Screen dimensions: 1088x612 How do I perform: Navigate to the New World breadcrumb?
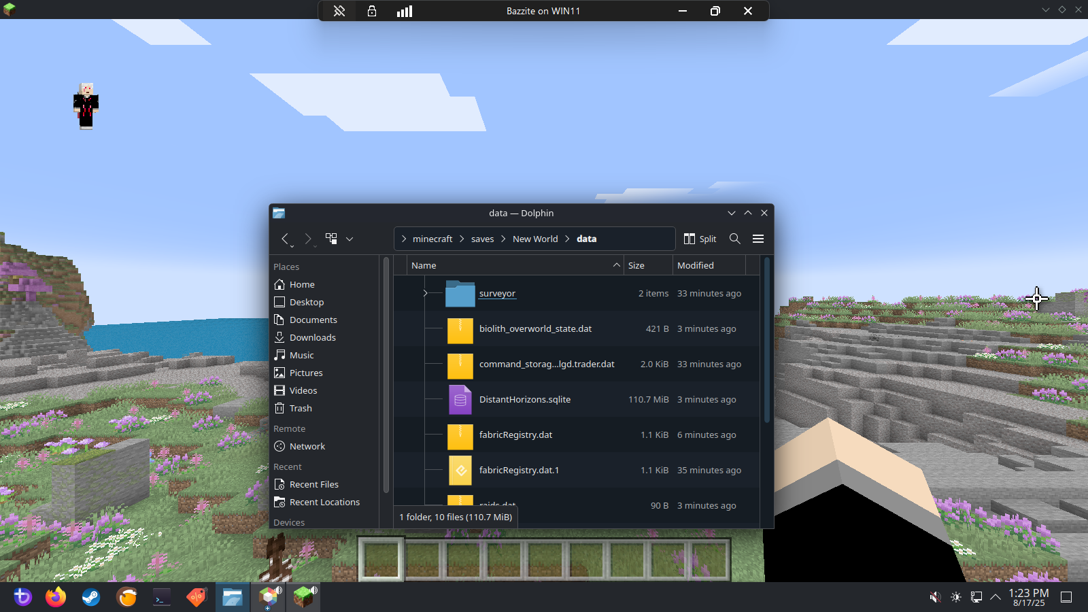click(x=535, y=239)
